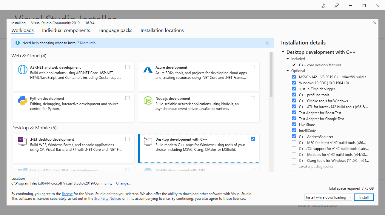The height and width of the screenshot is (215, 385).
Task: Disable the IntelliCode optional component
Action: (294, 130)
